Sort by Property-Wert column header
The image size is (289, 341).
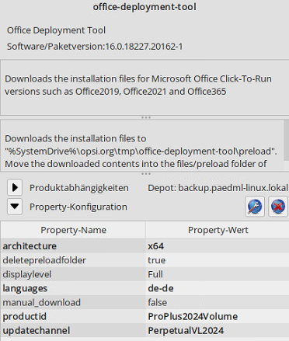(218, 230)
